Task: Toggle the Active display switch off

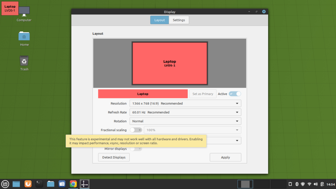Action: pyautogui.click(x=235, y=94)
